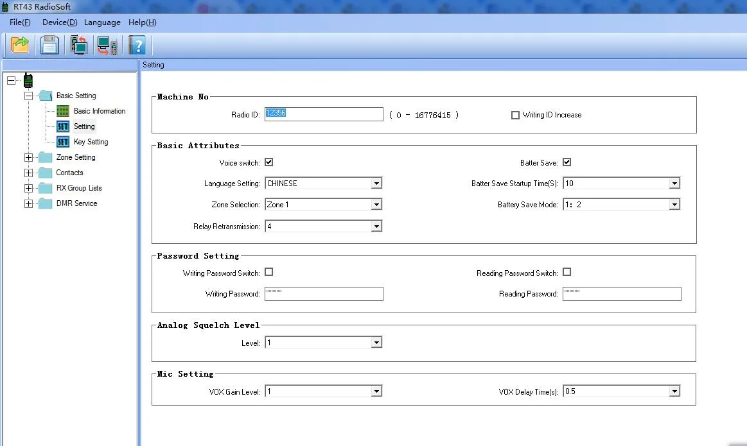Open the Help documentation icon
This screenshot has width=747, height=446.
(x=137, y=45)
